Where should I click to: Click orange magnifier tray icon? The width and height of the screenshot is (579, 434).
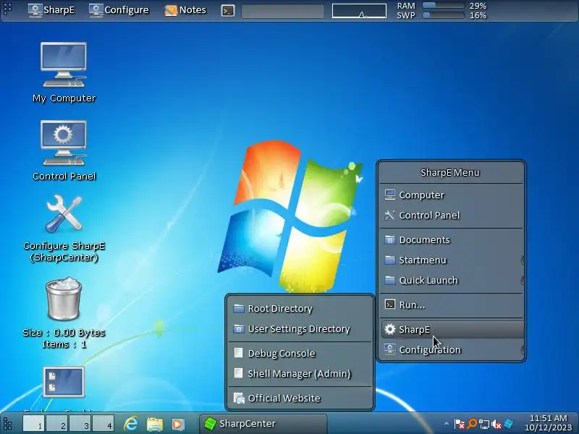pos(472,424)
